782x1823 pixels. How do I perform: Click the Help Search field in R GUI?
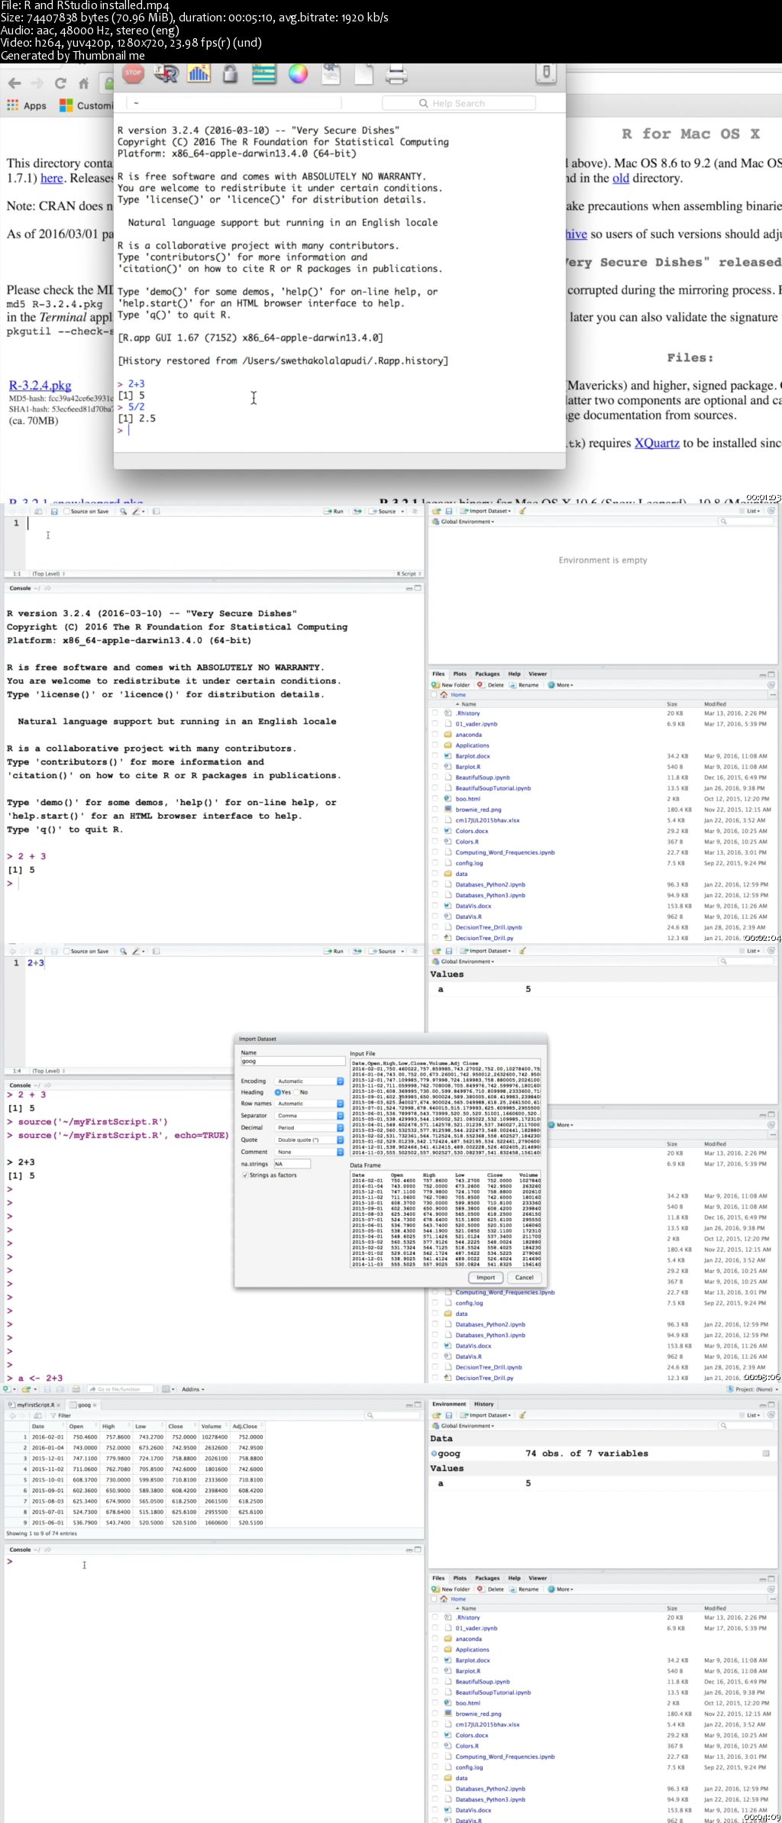(458, 103)
